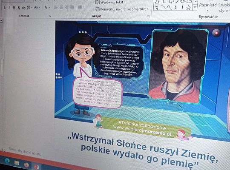Image resolution: width=230 pixels, height=170 pixels.
Task: Select the Mikołaj Kopernik text box
Action: [120, 62]
